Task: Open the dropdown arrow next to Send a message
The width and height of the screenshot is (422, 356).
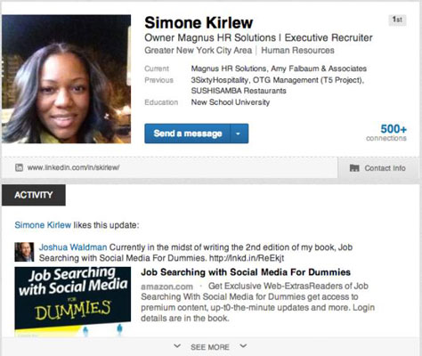Action: [x=239, y=133]
